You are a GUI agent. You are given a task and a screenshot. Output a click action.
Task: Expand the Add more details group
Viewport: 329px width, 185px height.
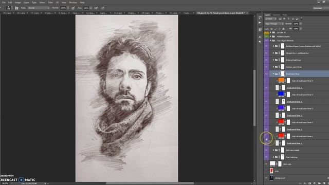273,150
